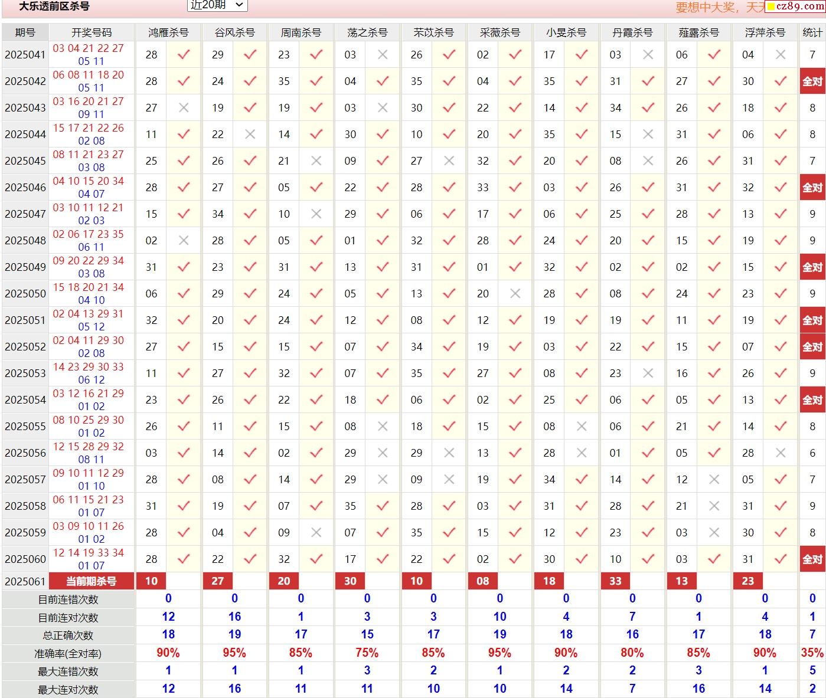
Task: Click the red check for 谷风 in row 2025047
Action: (x=250, y=214)
